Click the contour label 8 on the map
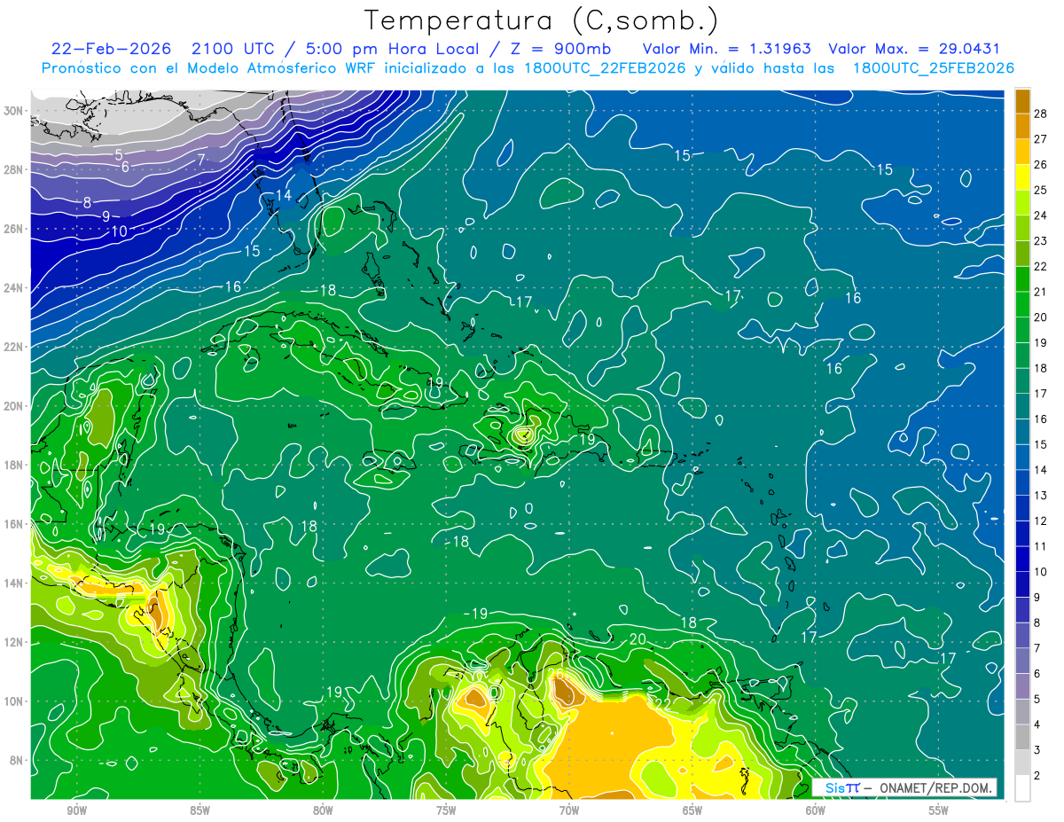Viewport: 1064px width, 822px height. [87, 203]
